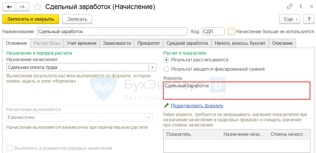The image size is (316, 153).
Task: Click the back navigation arrow
Action: [x=9, y=7]
